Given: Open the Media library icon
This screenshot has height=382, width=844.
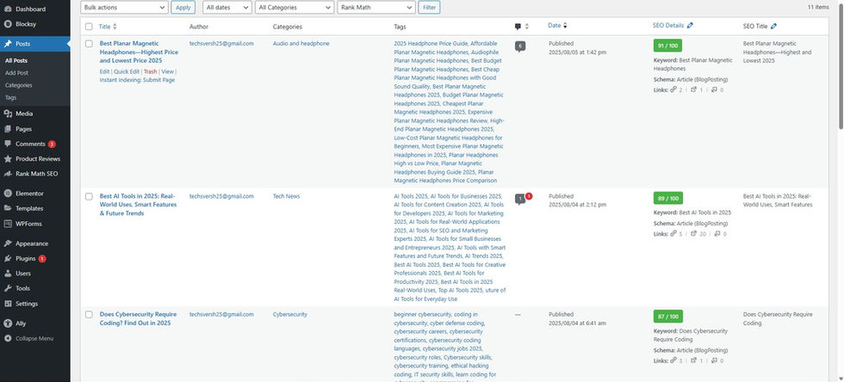Looking at the screenshot, I should pos(8,114).
